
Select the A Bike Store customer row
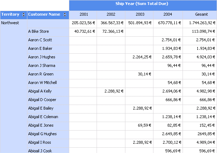39,31
